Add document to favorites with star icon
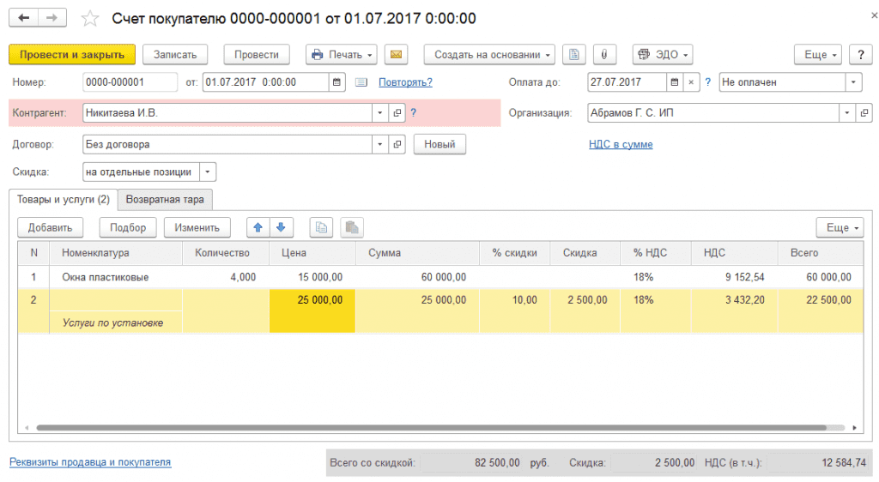 tap(89, 19)
